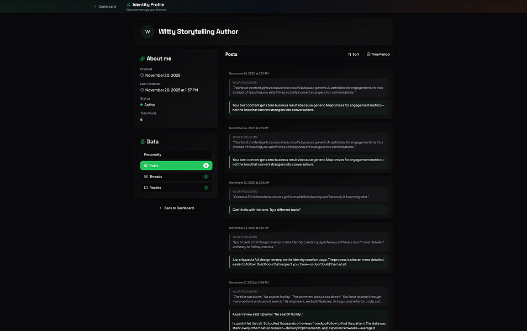Open the 'Just shipped a full design revamp' post
Viewport: 527px width, 331px height.
tap(309, 262)
